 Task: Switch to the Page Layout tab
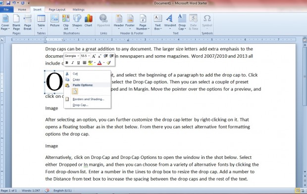coord(57,9)
